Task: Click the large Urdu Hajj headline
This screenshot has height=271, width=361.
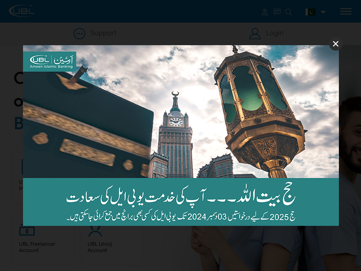Action: click(x=181, y=196)
